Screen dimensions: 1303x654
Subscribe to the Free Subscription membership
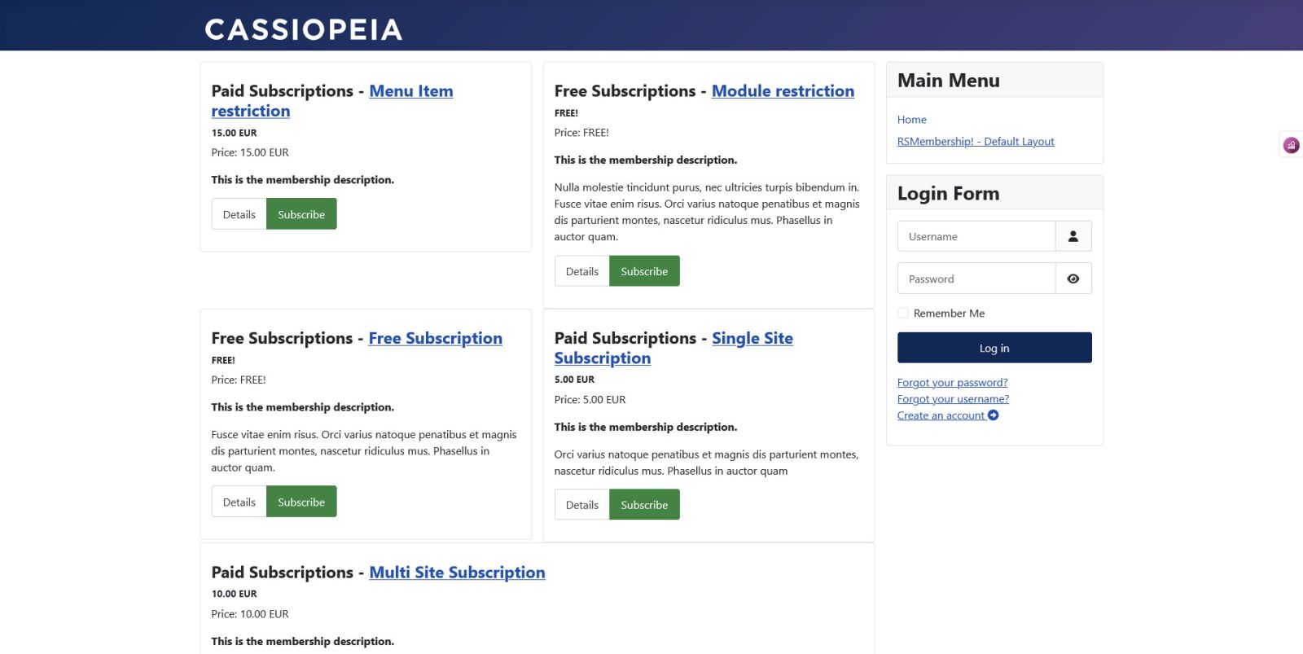[x=301, y=502]
